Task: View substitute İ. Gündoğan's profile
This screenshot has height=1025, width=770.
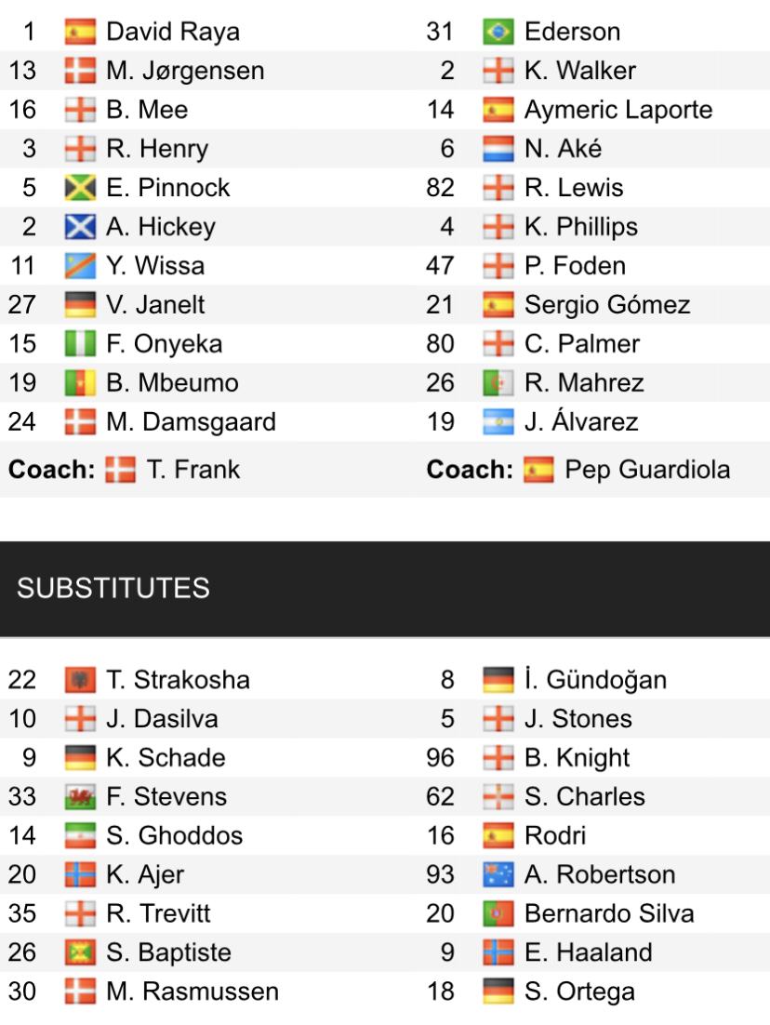Action: [595, 680]
